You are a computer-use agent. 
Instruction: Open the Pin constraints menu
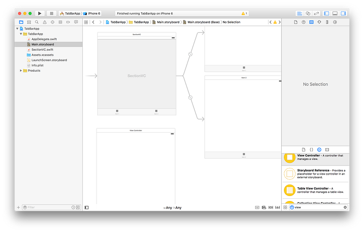[271, 207]
